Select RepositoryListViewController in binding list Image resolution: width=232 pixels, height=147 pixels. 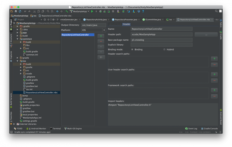(x=78, y=35)
